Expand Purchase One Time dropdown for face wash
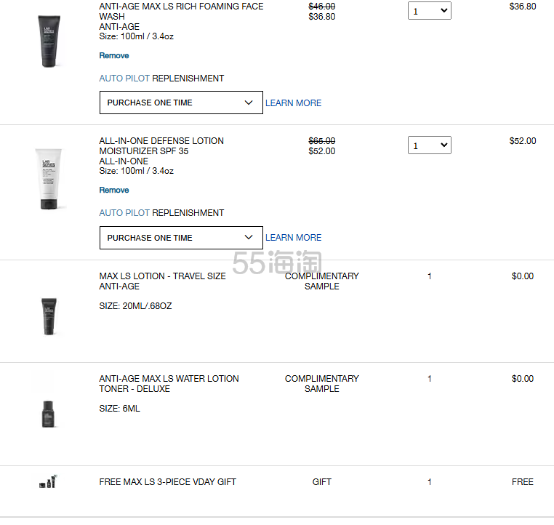The width and height of the screenshot is (554, 525). click(181, 103)
